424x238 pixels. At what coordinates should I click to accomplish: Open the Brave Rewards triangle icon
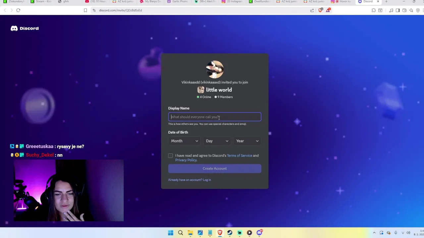click(x=328, y=10)
